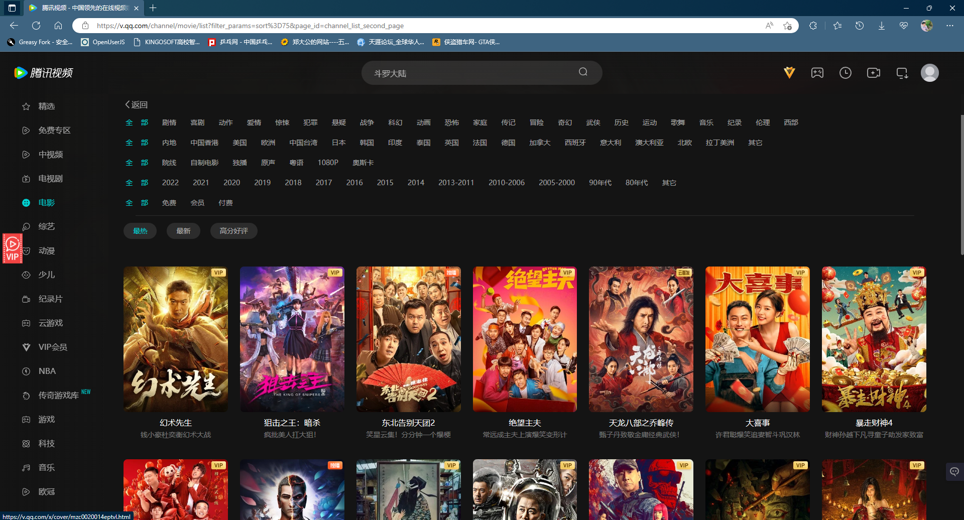
Task: Reload the page with refresh icon
Action: (x=36, y=26)
